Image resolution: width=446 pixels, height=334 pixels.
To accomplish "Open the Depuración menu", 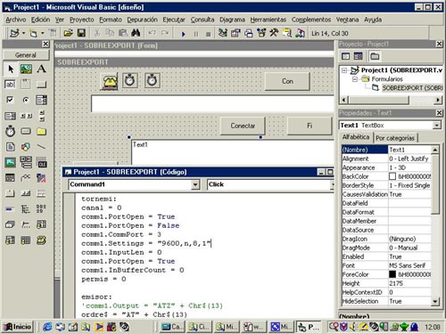I will (142, 20).
